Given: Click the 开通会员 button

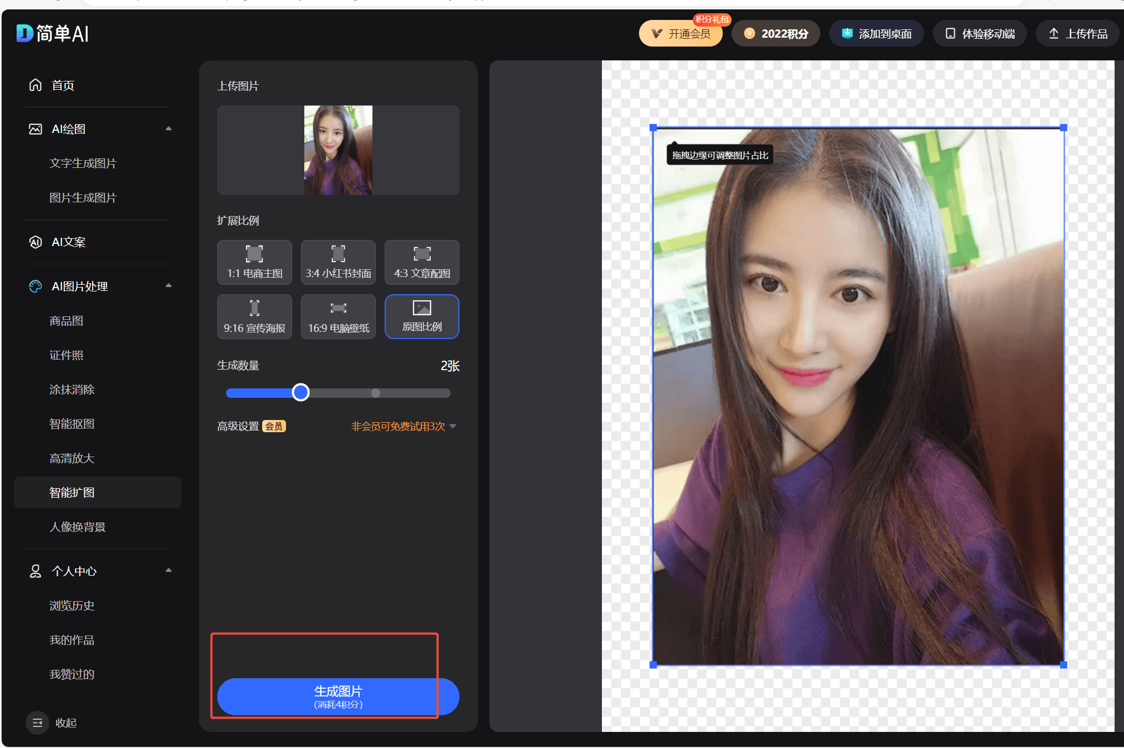Looking at the screenshot, I should pos(681,34).
